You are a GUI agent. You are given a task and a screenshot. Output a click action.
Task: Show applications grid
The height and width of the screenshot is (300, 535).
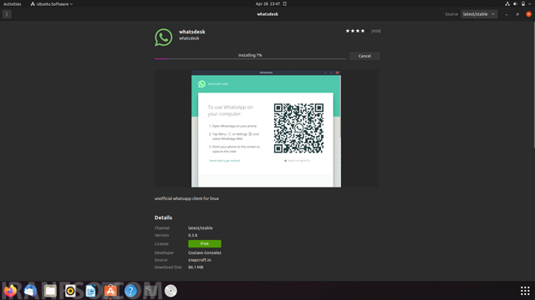coord(525,291)
